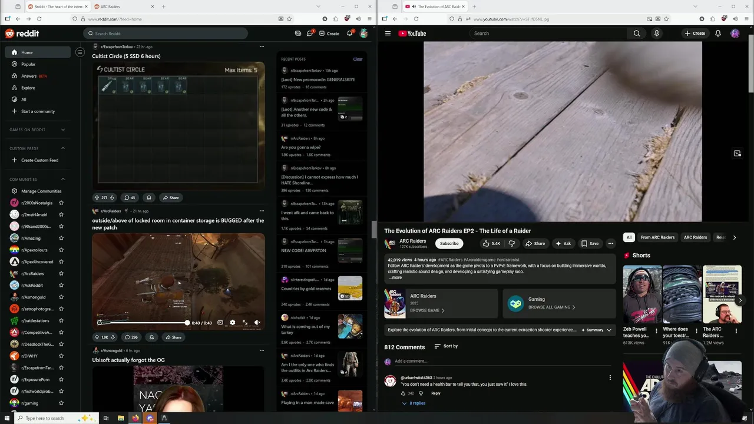754x424 pixels.
Task: Click the Reddit logo
Action: click(x=22, y=34)
